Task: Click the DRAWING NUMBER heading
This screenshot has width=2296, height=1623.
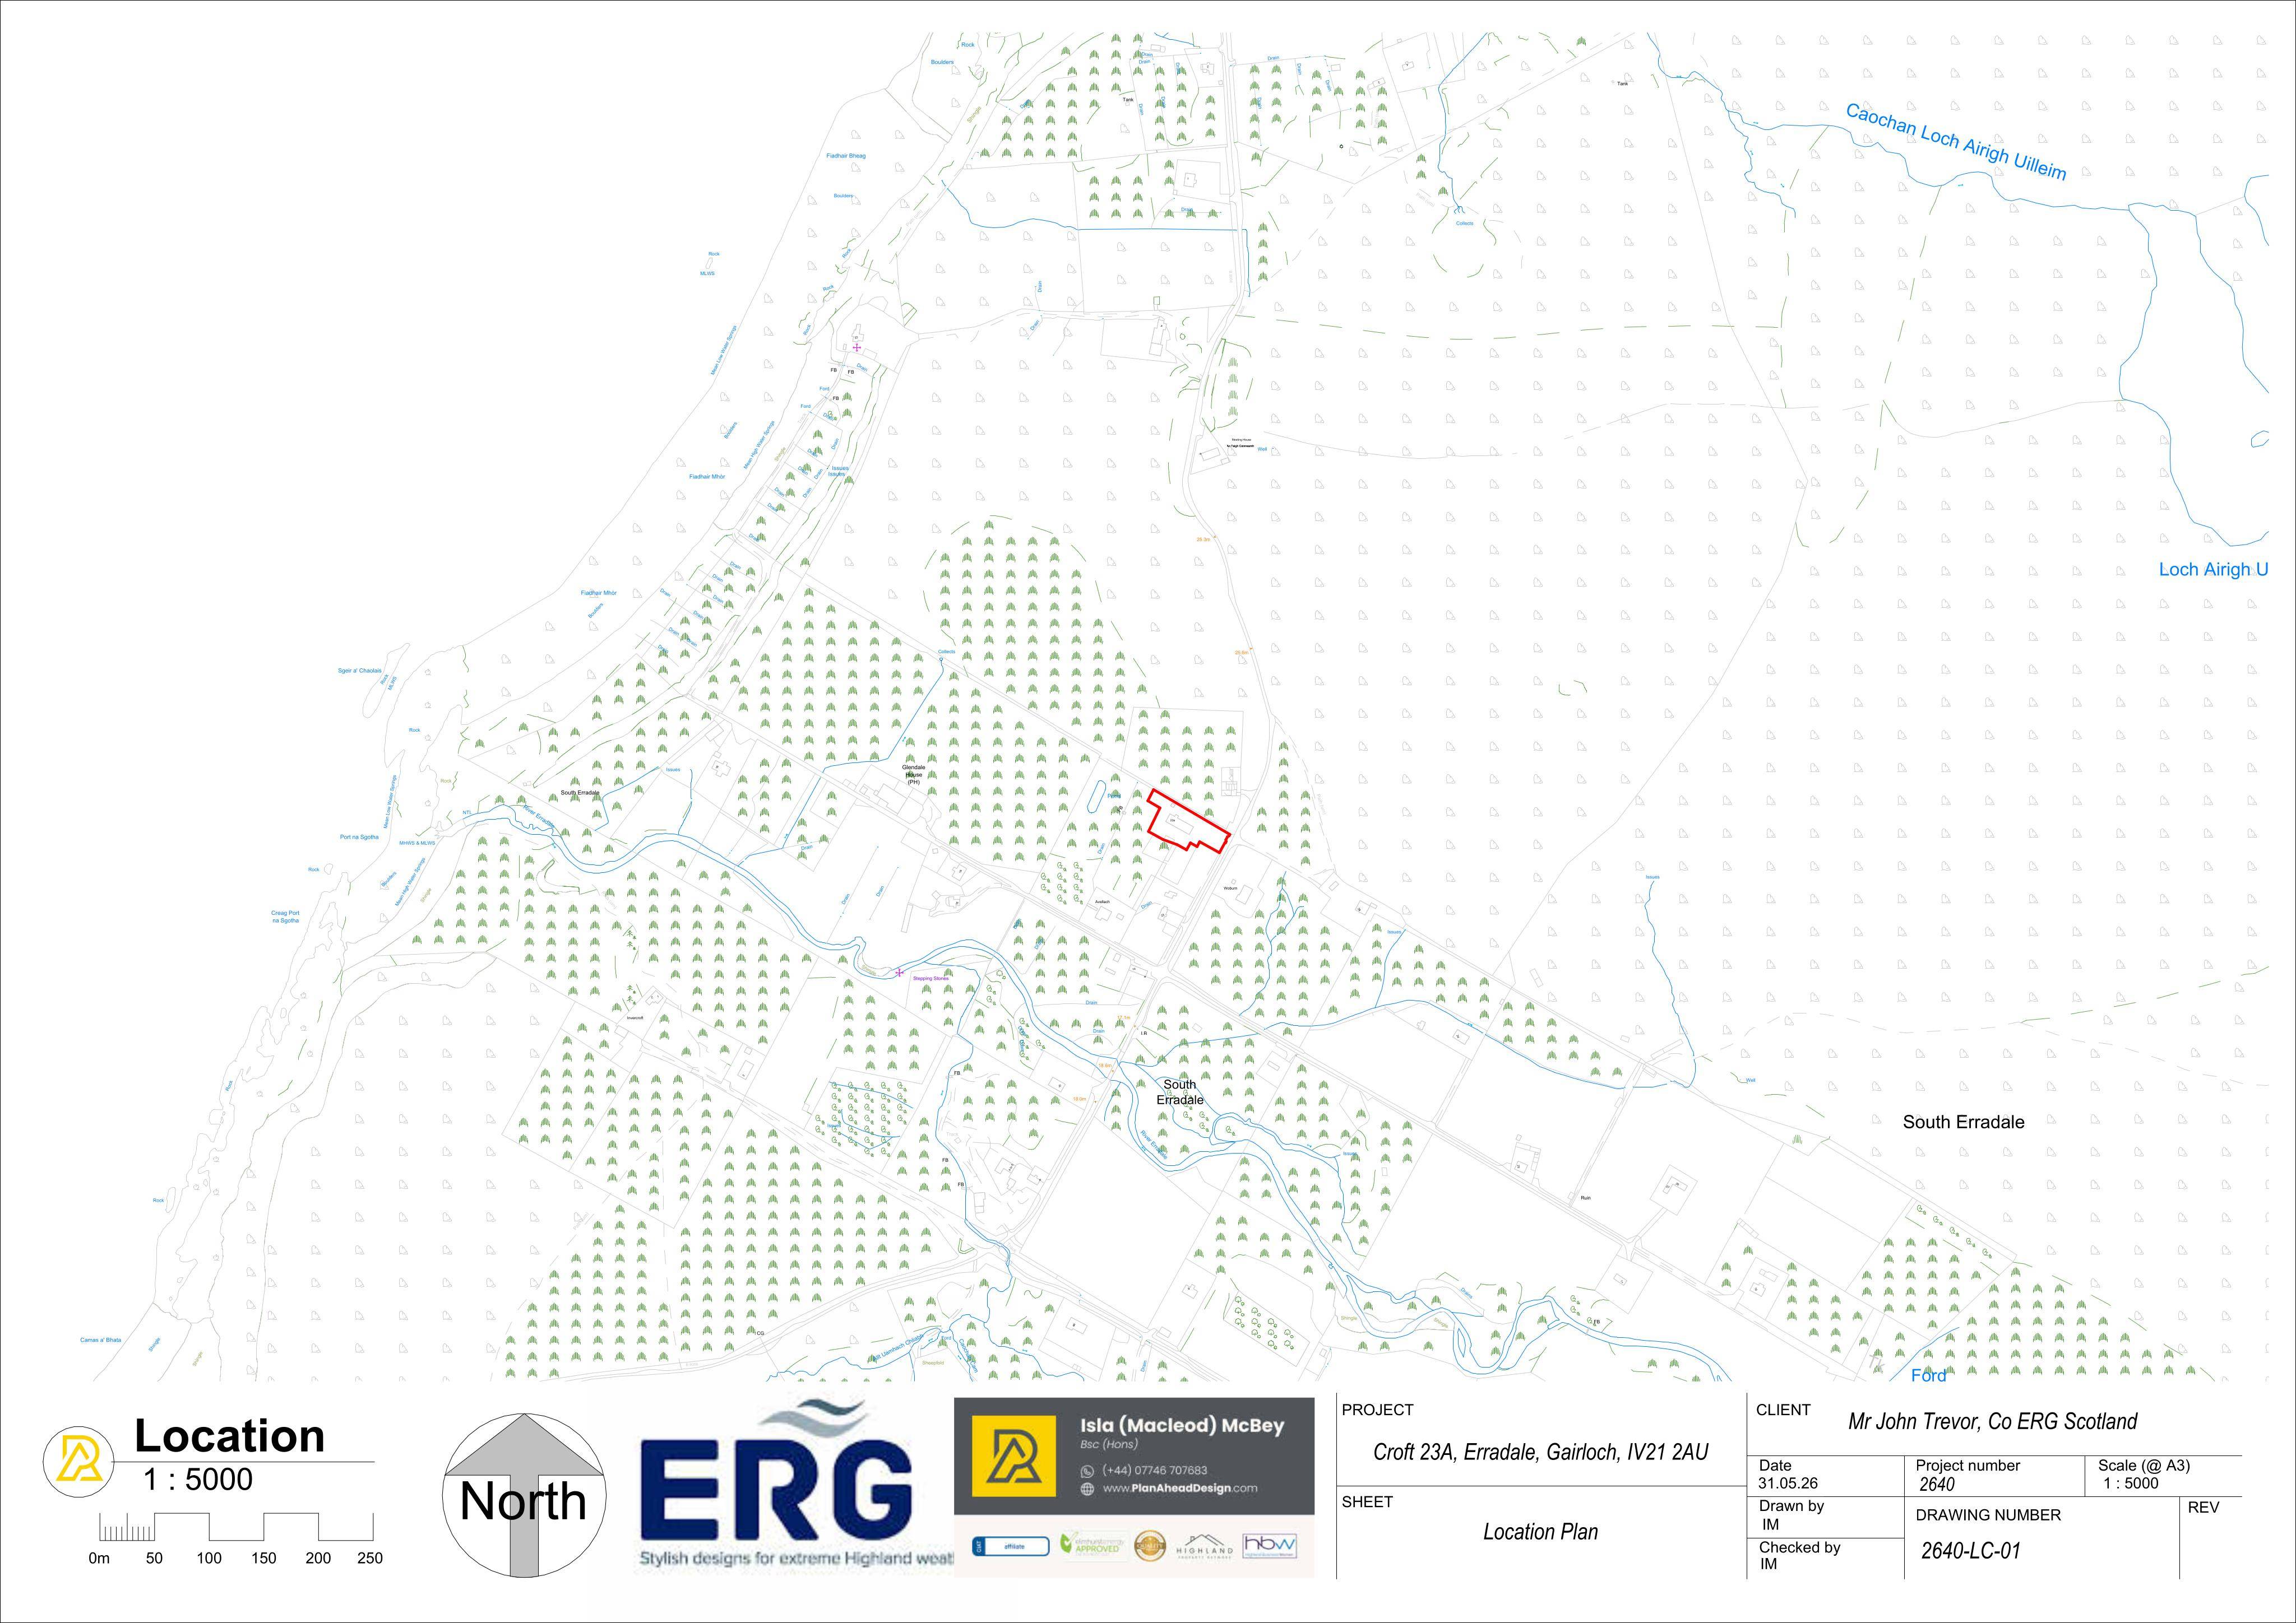Action: point(1988,1515)
